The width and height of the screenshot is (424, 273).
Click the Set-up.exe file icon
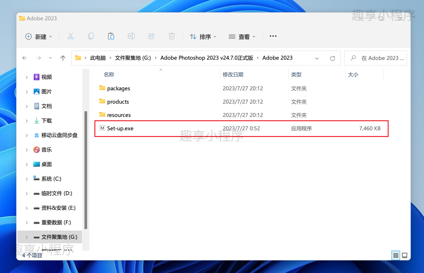tap(102, 128)
